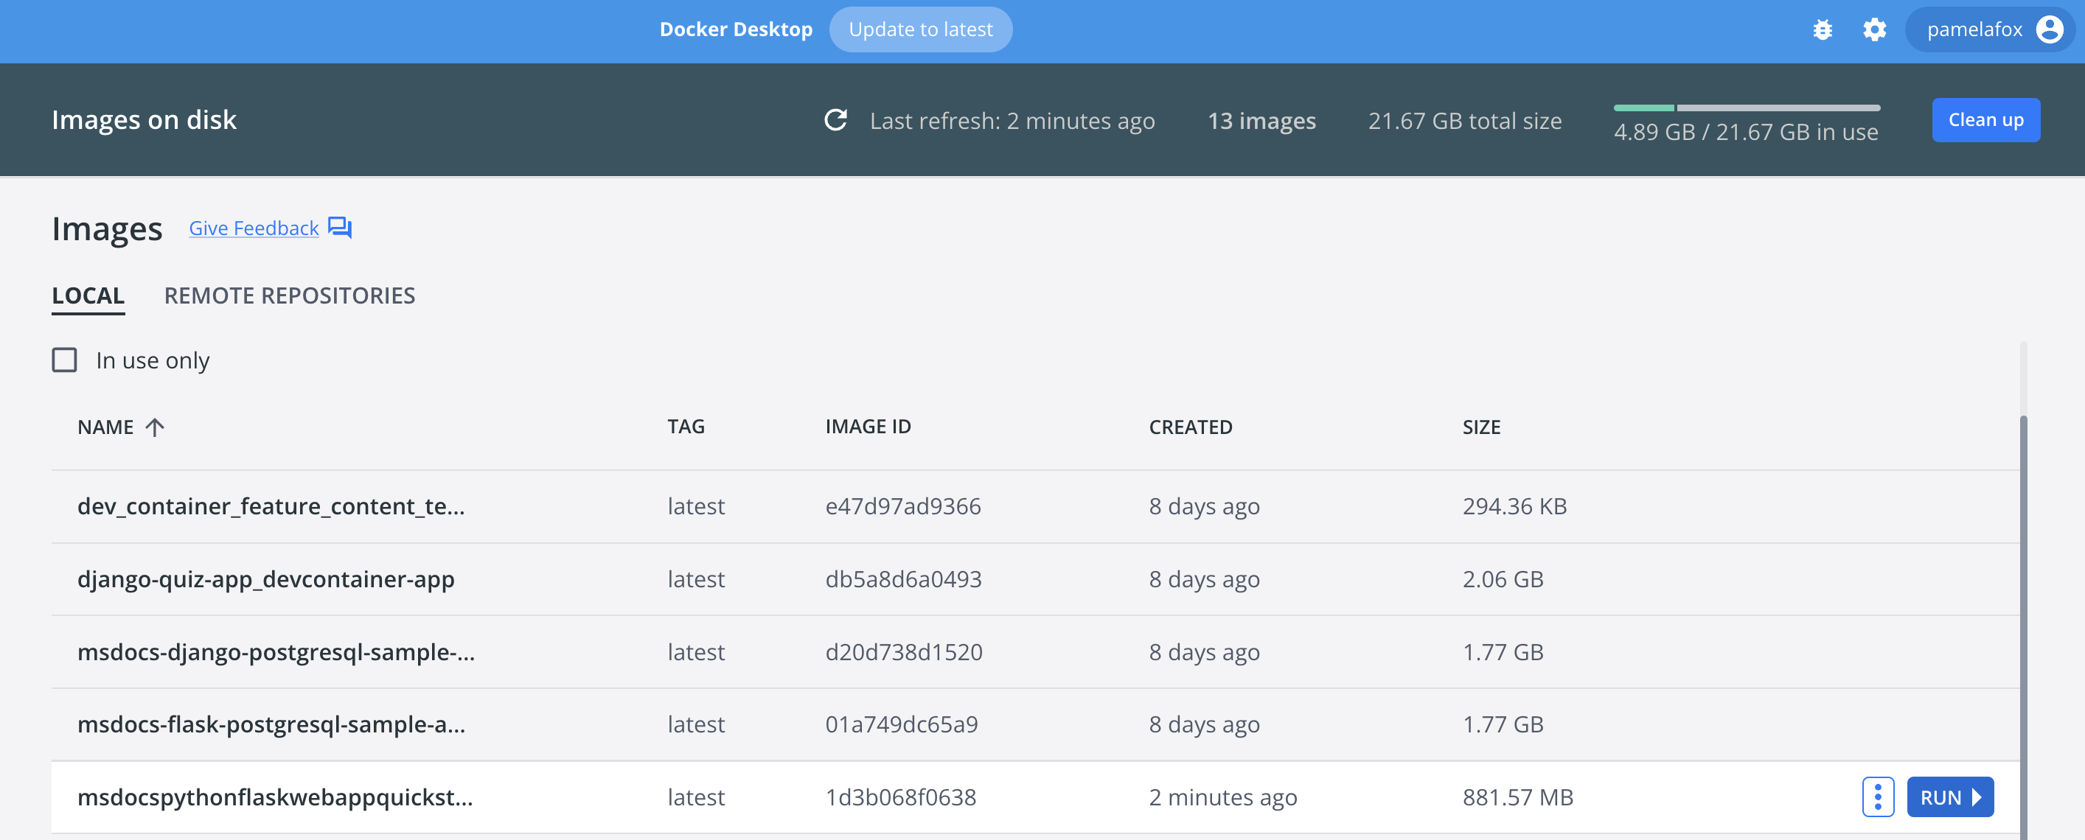Open the options menu for msdocspythonflaskwebappquickst image
Screen dimensions: 2085x840
point(1878,797)
